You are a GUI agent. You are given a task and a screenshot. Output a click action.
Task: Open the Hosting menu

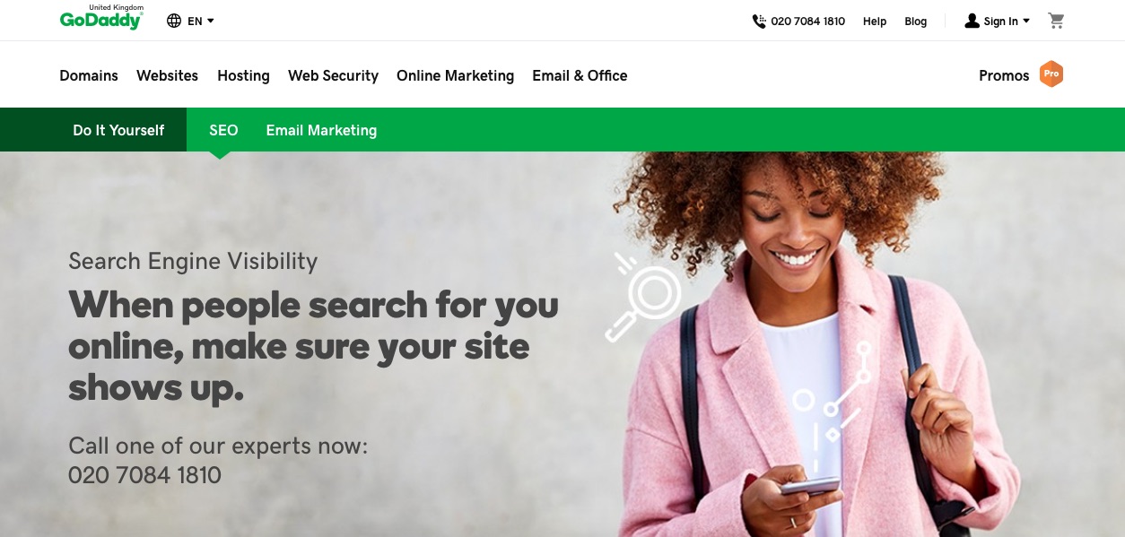click(x=243, y=75)
